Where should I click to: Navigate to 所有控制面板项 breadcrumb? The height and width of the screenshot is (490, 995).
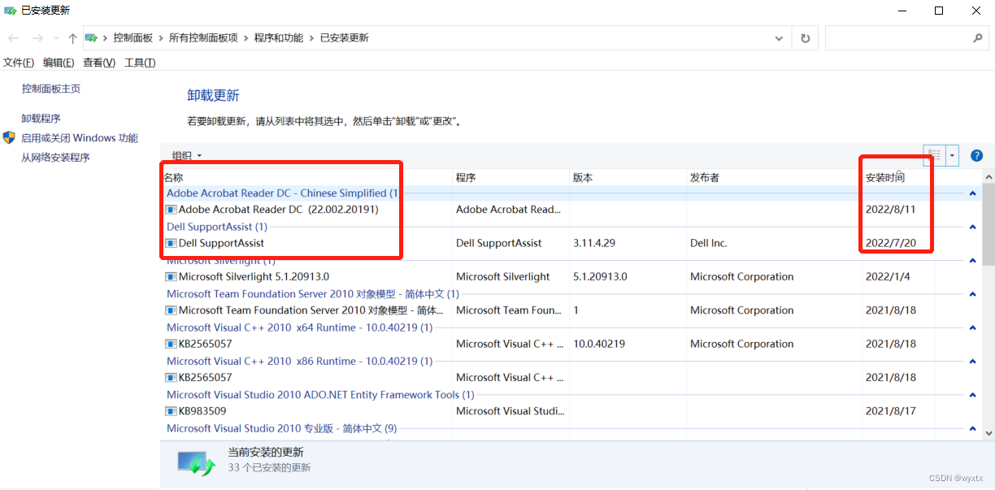(x=203, y=38)
